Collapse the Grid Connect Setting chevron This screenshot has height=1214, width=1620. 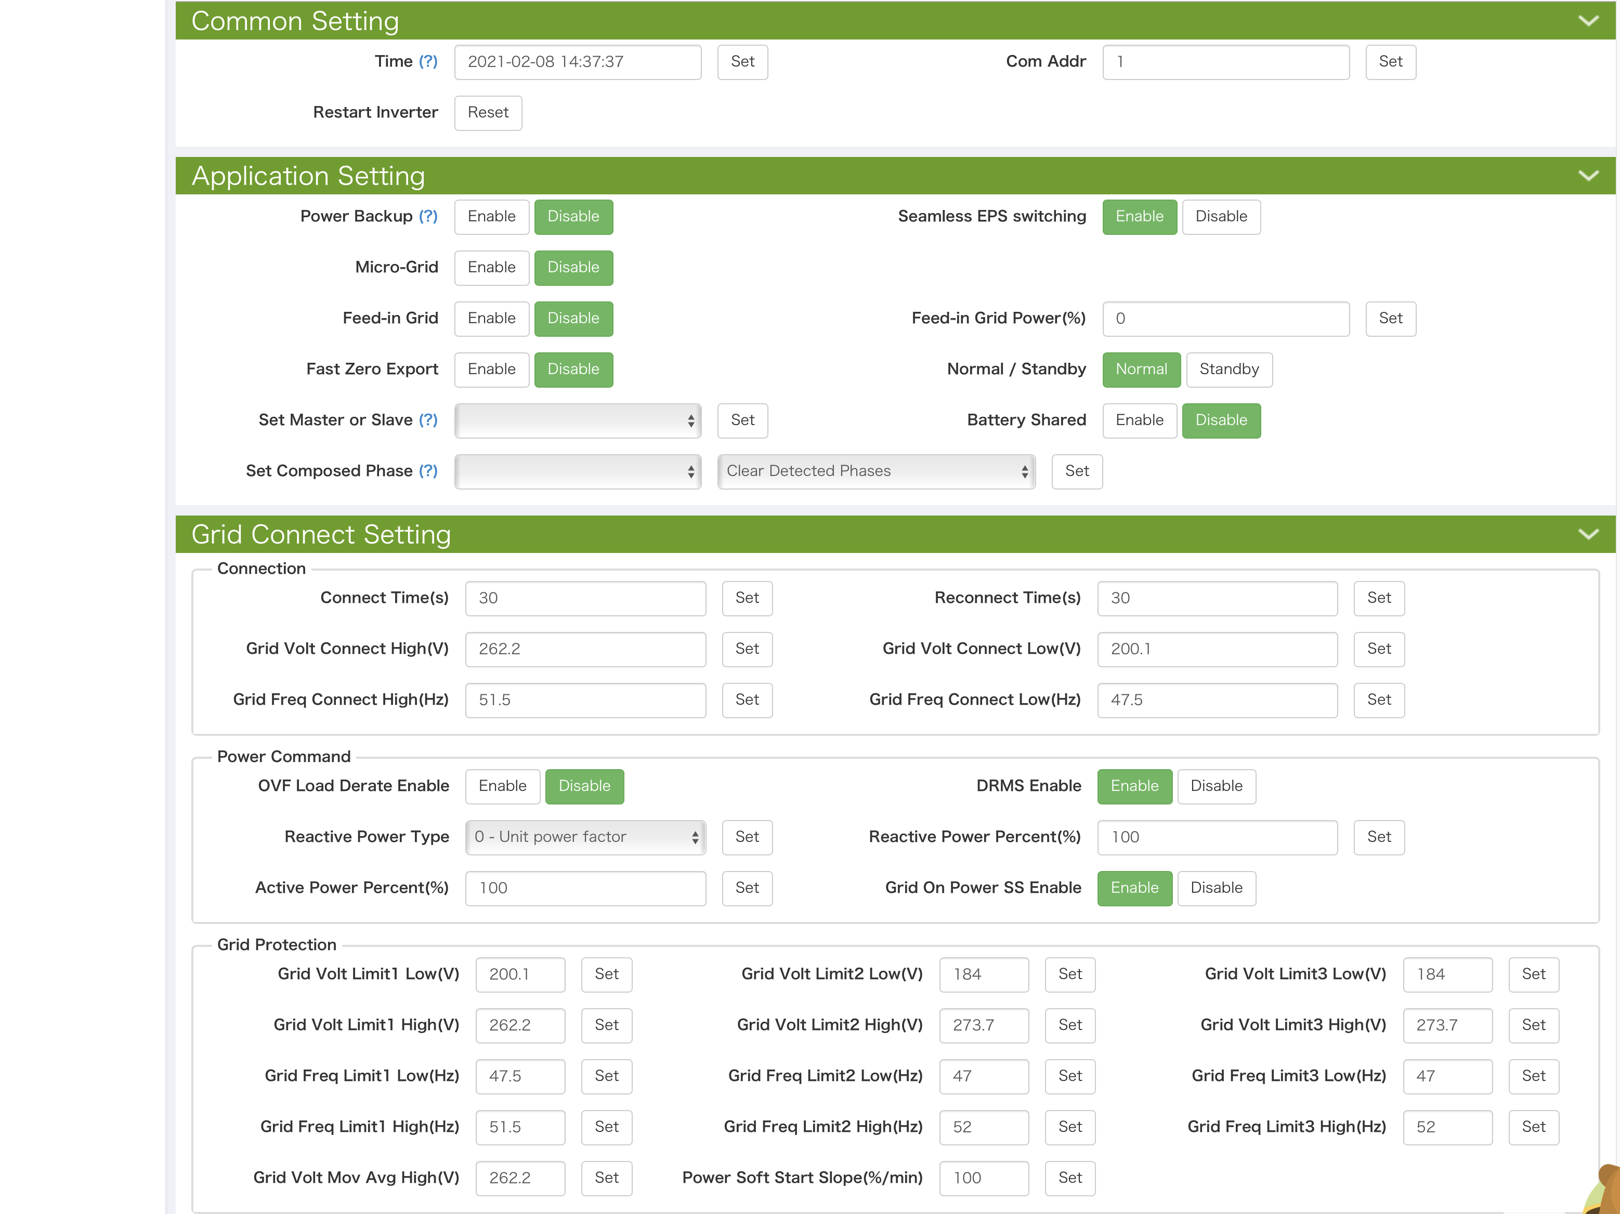1588,535
